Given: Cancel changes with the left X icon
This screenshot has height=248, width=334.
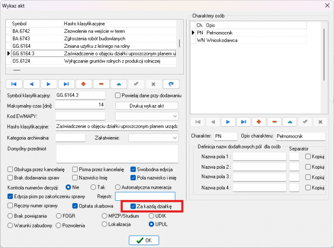Looking at the screenshot, I should tap(153, 84).
